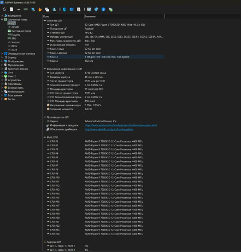
Task: Select the Фирма row with Advanced Micro Devices
Action: click(105, 121)
